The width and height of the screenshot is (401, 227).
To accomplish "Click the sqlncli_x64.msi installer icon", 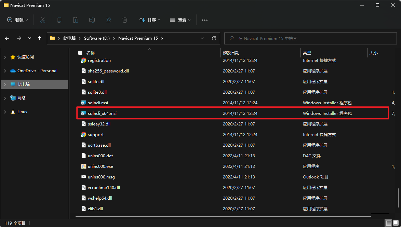I will [84, 113].
